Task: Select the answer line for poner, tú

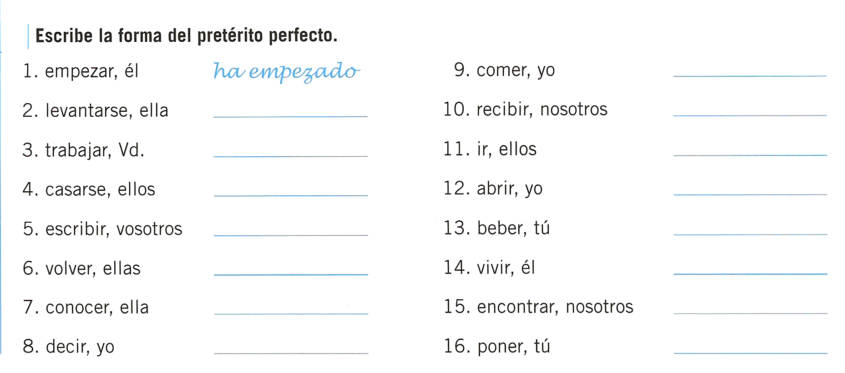Action: pyautogui.click(x=750, y=353)
